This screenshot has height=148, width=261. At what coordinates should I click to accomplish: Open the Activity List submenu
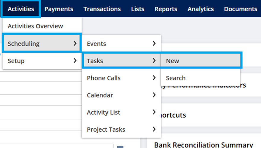121,112
